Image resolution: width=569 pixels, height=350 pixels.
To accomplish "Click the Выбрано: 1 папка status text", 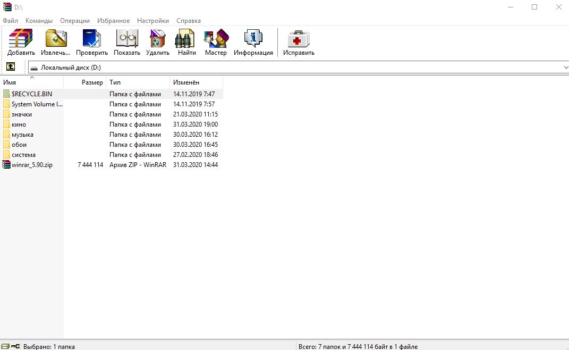I will tap(49, 347).
